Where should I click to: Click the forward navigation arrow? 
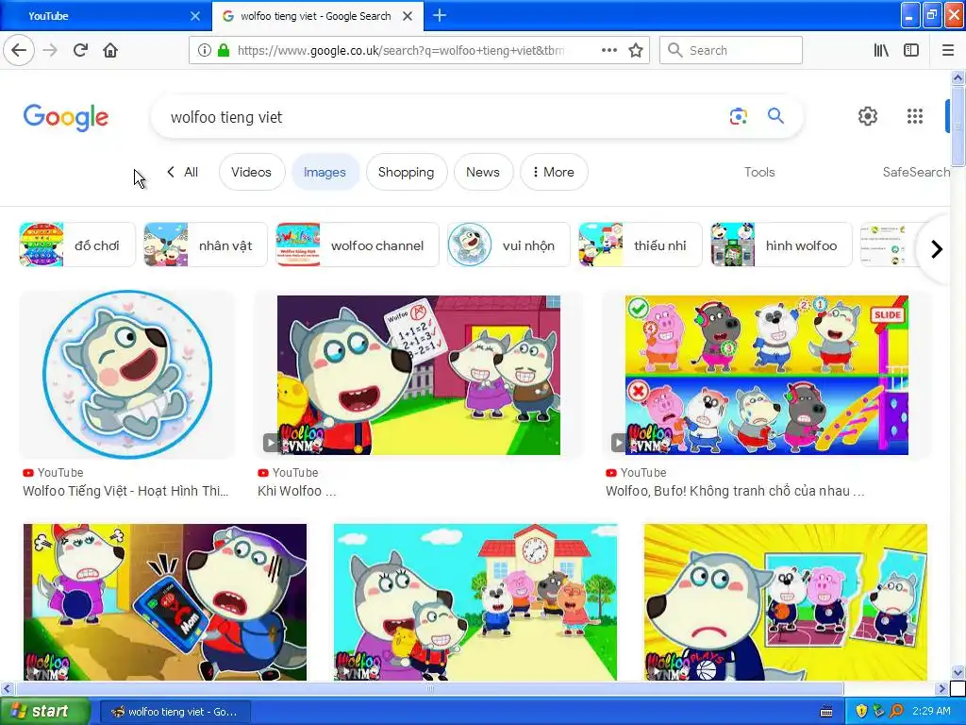click(50, 50)
